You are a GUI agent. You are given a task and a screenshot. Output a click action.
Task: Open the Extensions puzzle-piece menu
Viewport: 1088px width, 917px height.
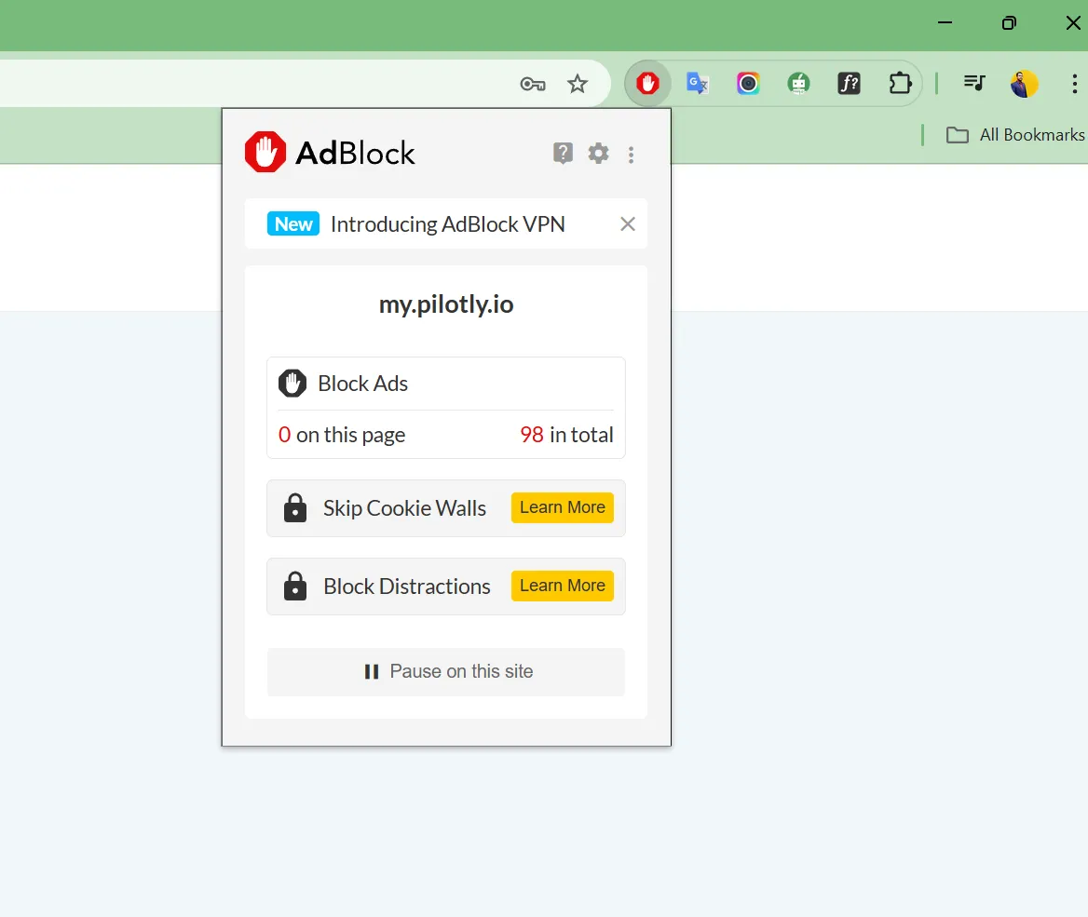(900, 84)
